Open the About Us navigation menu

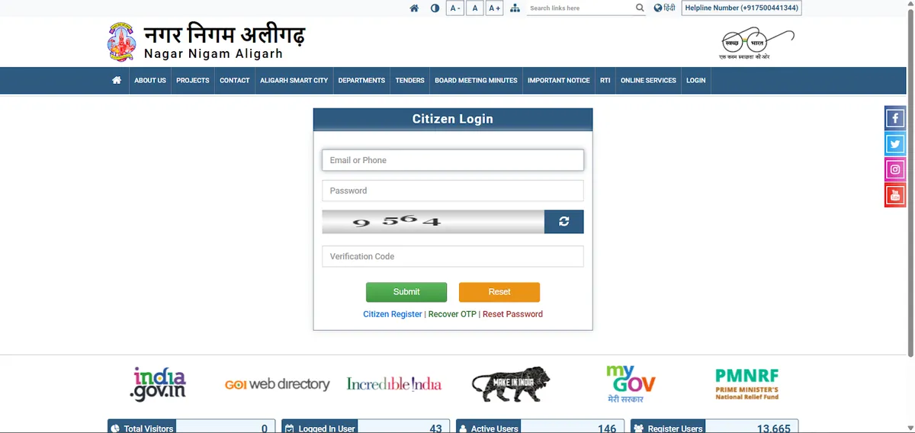(150, 80)
